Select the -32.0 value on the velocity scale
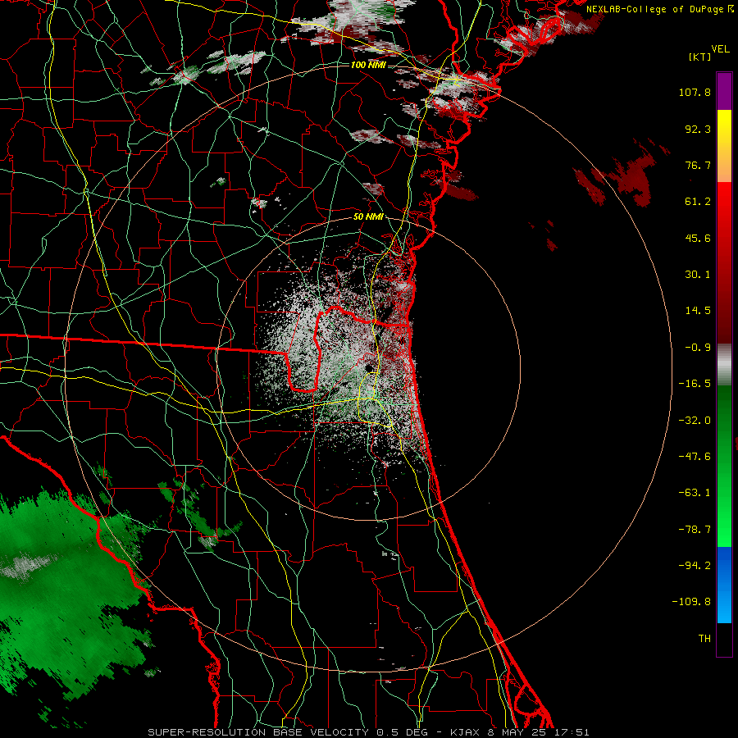Screen dimensions: 738x738 [x=695, y=421]
